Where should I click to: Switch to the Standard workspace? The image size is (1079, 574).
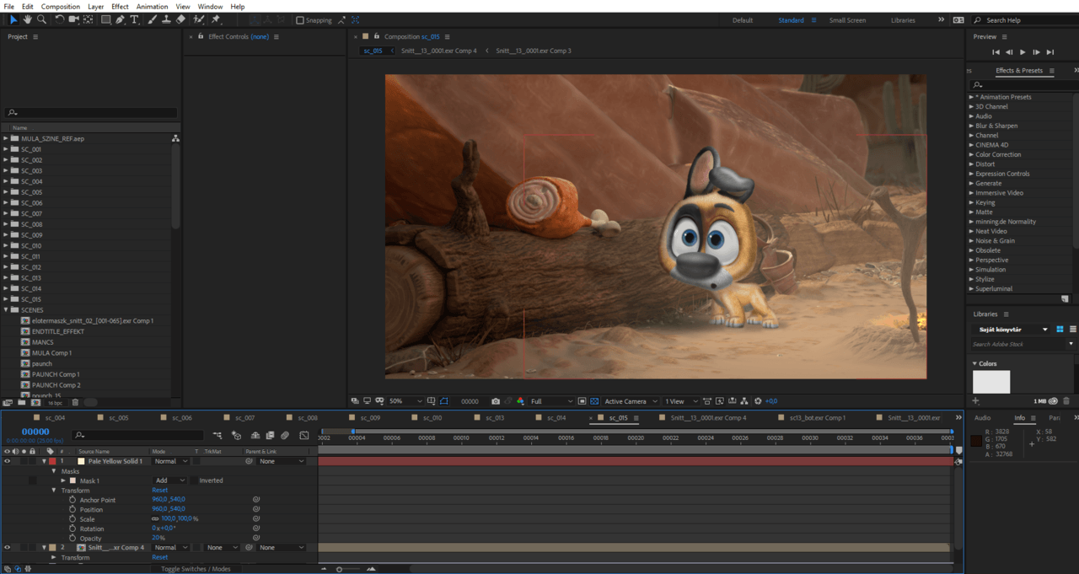pyautogui.click(x=791, y=20)
